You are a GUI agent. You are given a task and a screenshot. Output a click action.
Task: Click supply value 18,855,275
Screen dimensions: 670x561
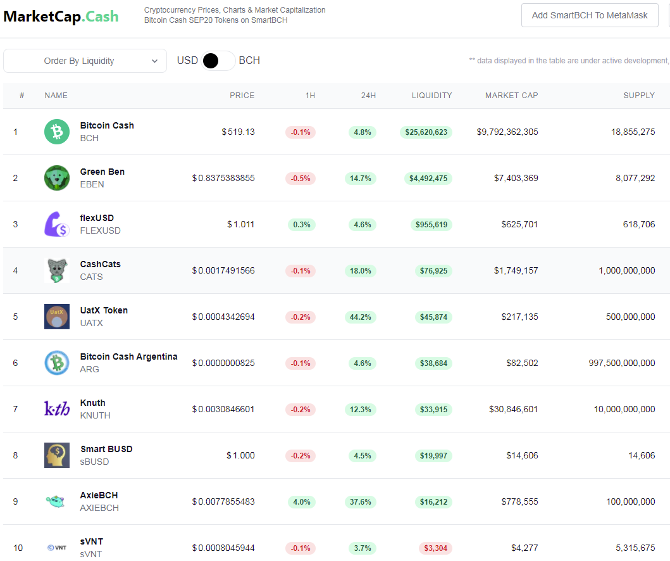(633, 132)
